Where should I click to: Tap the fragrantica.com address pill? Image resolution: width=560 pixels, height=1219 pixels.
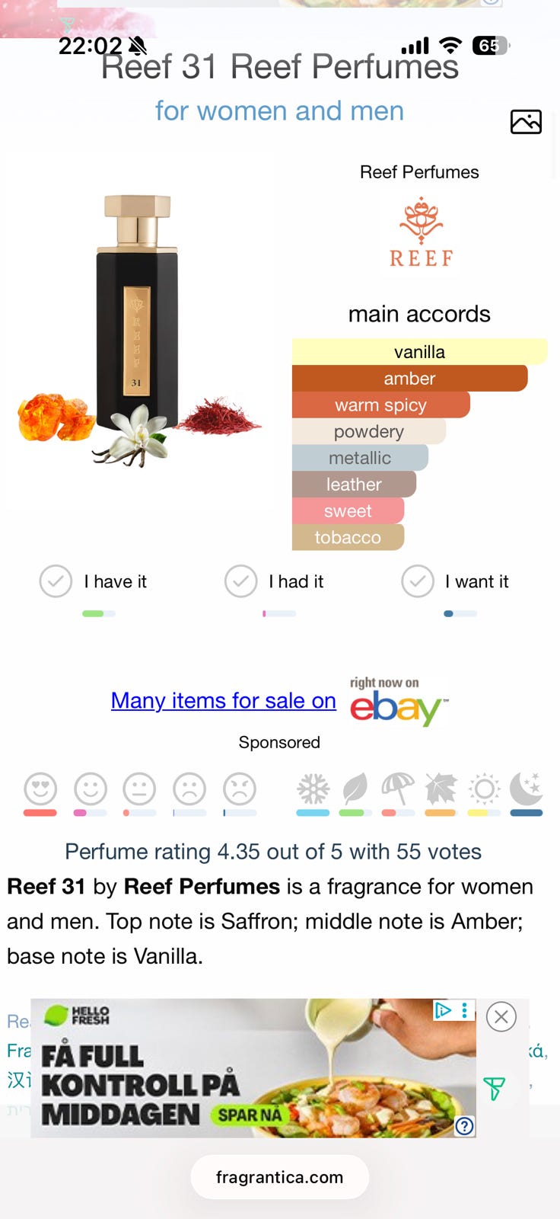279,1177
